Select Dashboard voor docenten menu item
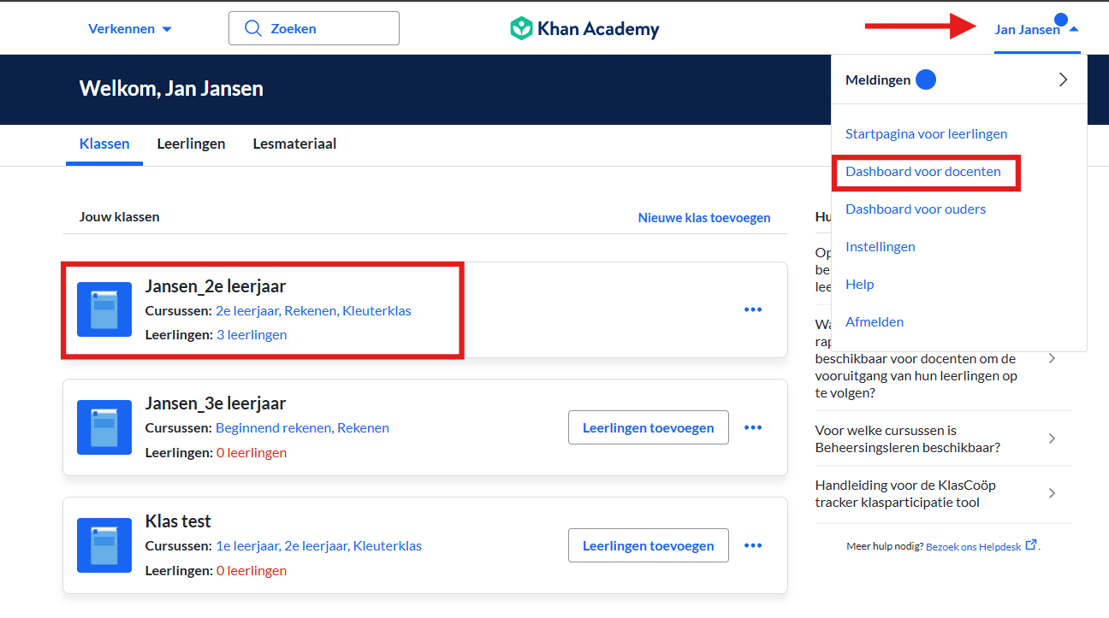This screenshot has height=618, width=1109. click(x=922, y=171)
